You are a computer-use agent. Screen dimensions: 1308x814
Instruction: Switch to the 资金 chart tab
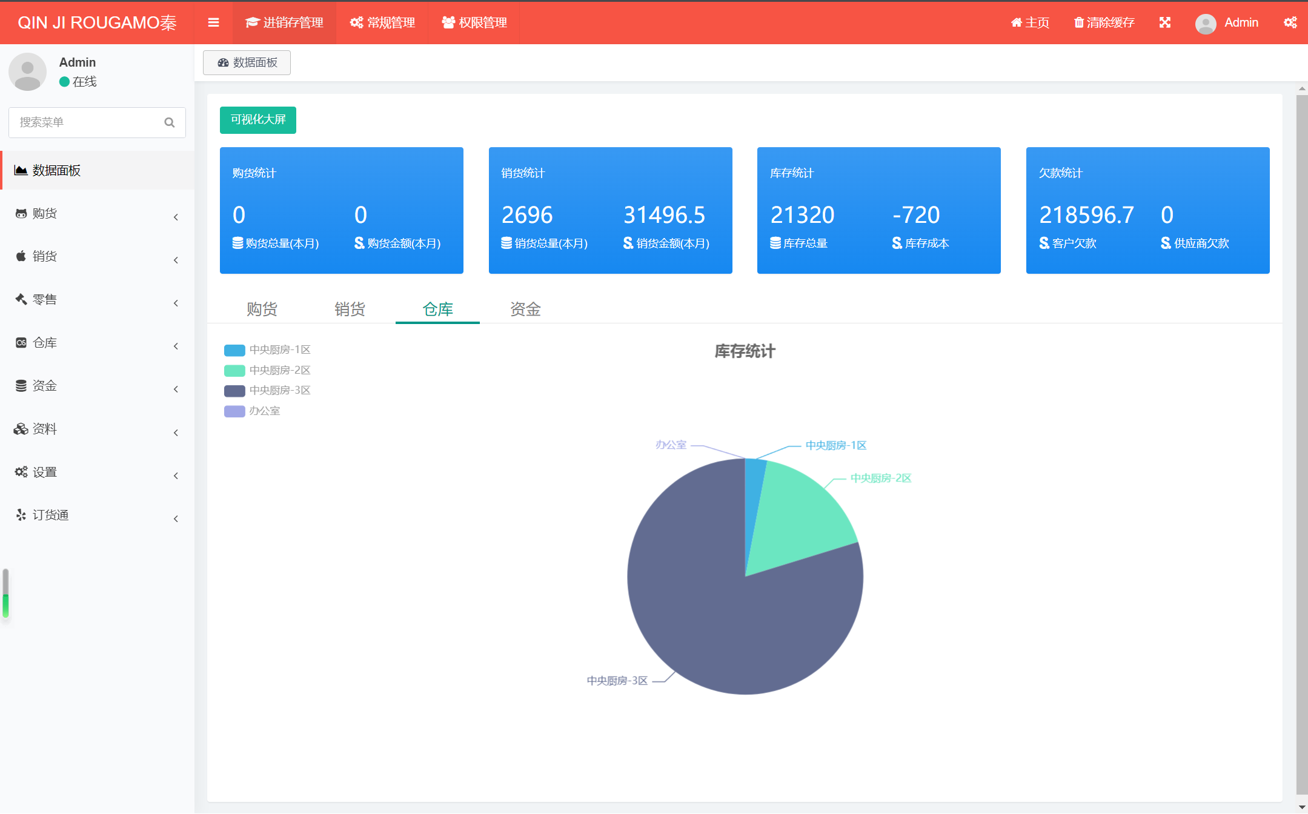pos(525,309)
